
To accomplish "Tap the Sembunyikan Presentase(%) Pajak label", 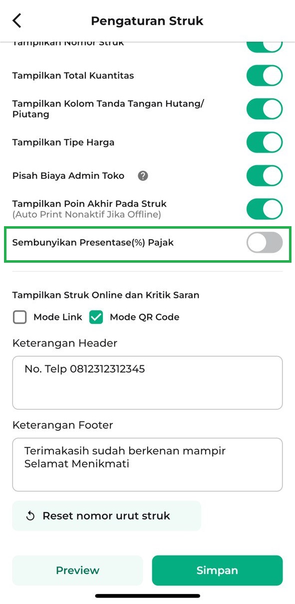I will tap(93, 243).
